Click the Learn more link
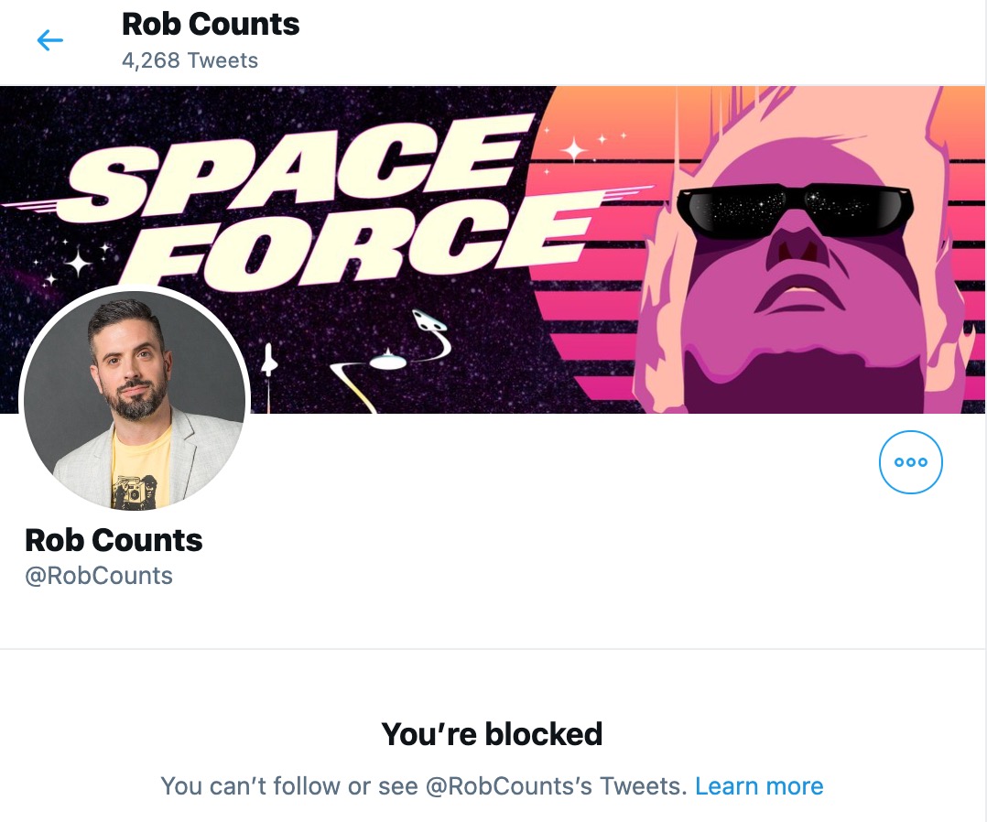 pyautogui.click(x=759, y=785)
